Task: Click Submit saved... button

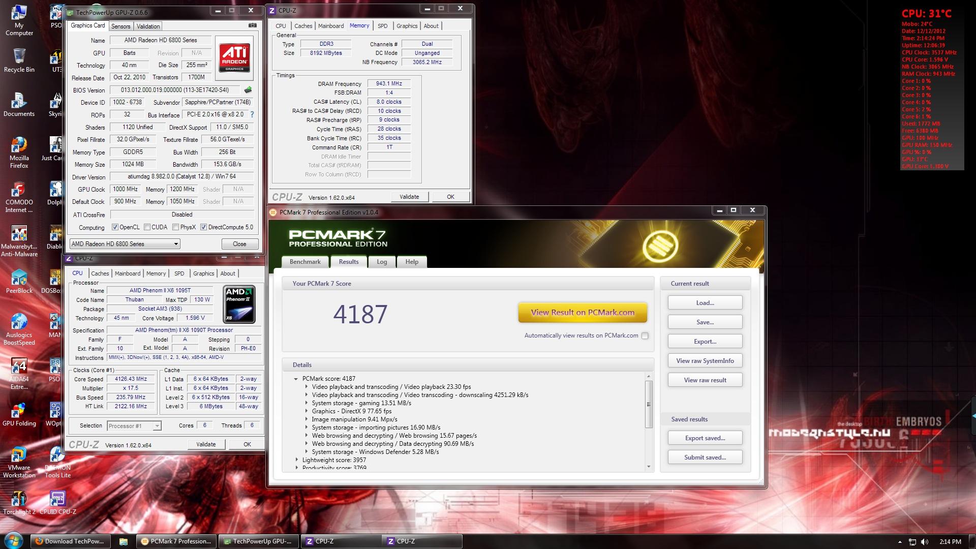Action: (x=705, y=457)
